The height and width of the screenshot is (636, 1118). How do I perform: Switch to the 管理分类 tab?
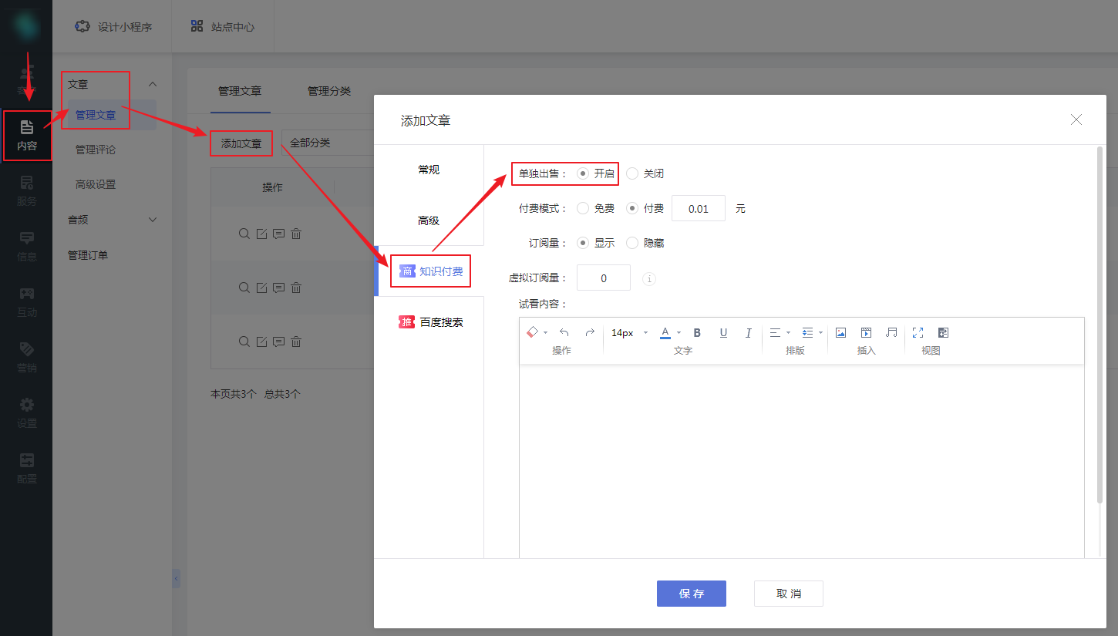click(x=329, y=91)
